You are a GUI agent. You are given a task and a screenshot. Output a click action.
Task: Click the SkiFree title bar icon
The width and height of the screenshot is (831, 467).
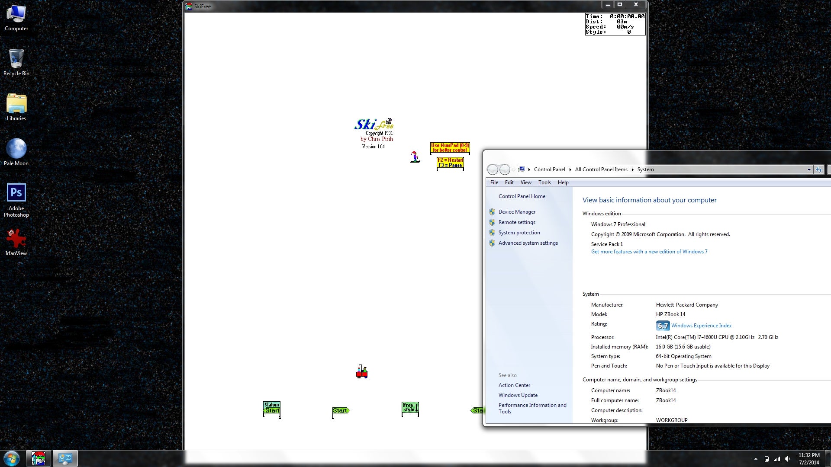189,6
